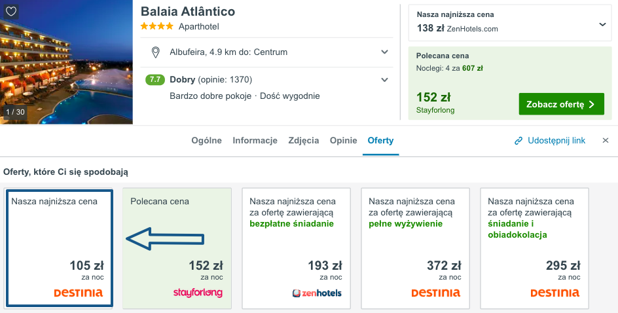
Task: Save hotel with the heart icon
Action: click(x=11, y=11)
